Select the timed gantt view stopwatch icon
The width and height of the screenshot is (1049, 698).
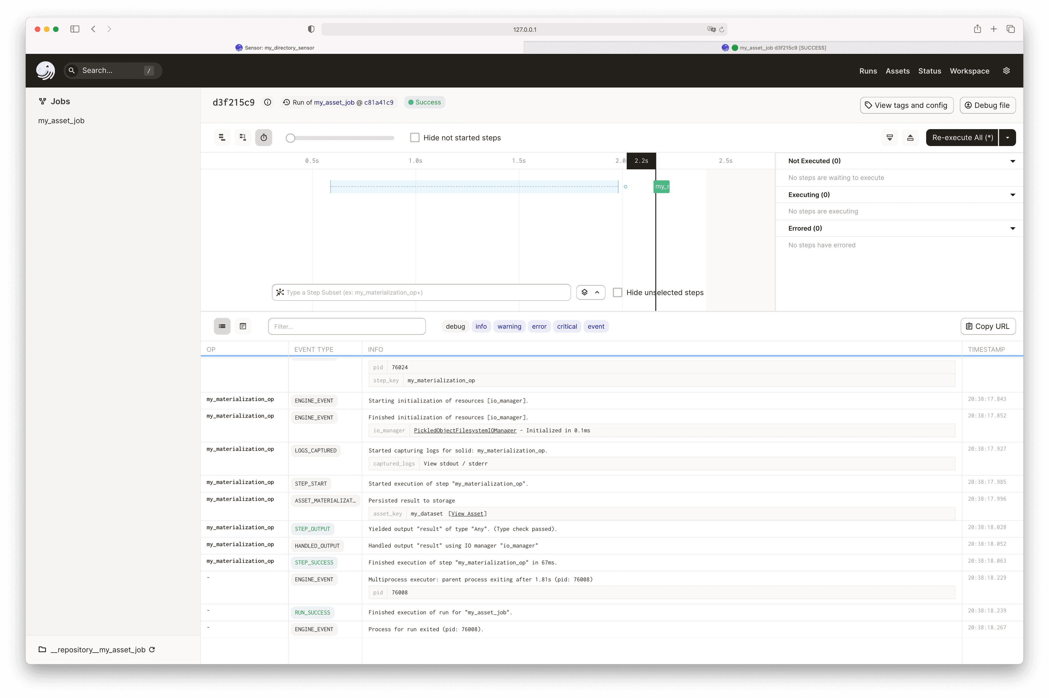(264, 138)
